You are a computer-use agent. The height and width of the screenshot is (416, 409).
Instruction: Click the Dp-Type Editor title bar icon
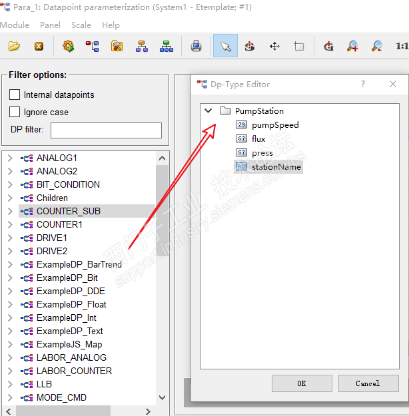tap(202, 84)
